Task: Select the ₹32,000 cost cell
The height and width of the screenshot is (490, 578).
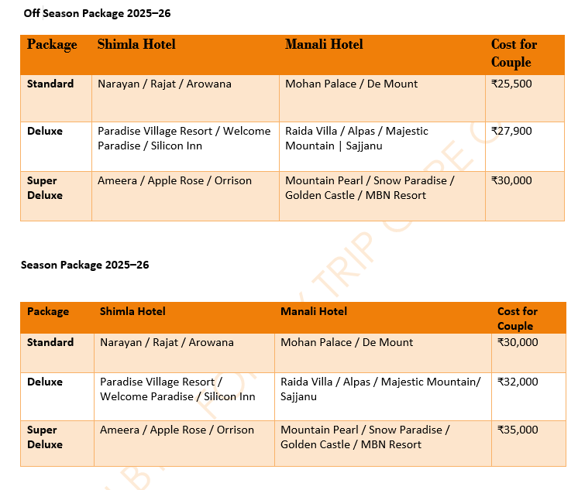Action: 518,382
